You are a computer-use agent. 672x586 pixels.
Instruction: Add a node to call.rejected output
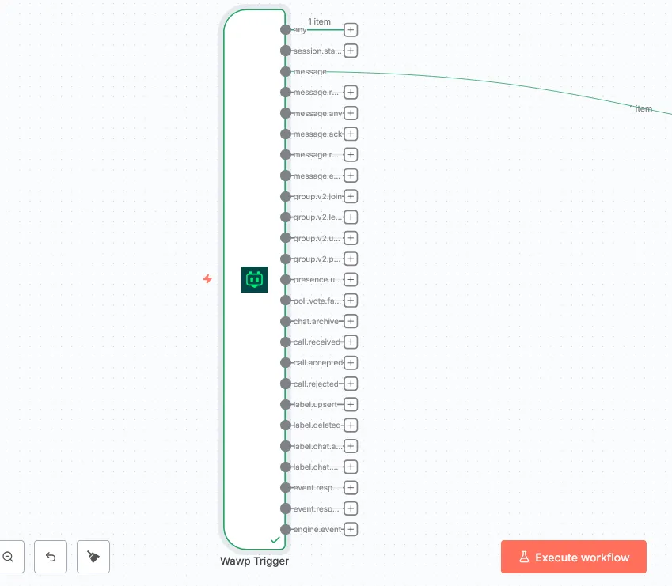click(351, 384)
